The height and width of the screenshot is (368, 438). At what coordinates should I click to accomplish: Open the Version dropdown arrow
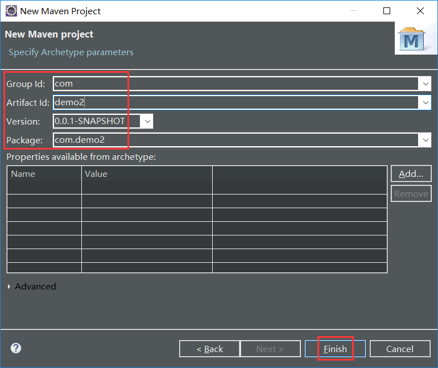tap(147, 121)
